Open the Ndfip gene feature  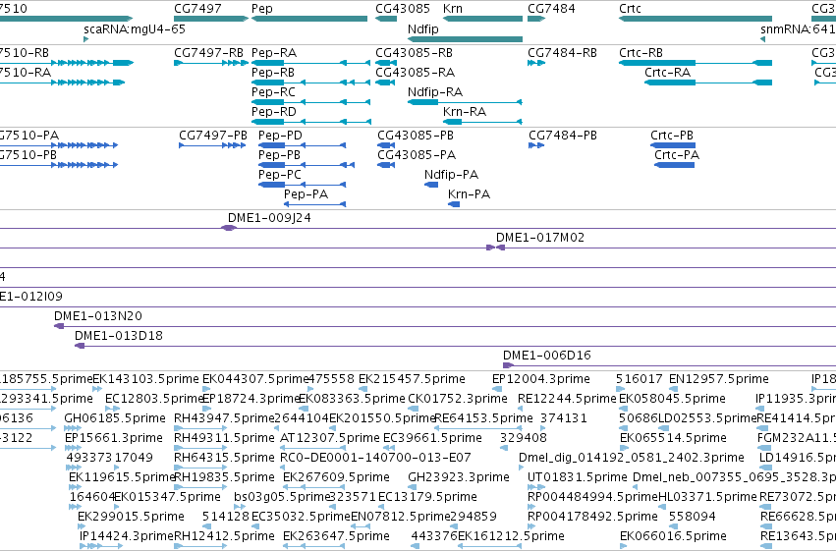tap(465, 39)
